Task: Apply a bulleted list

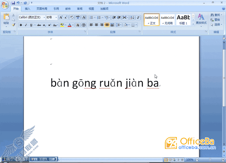Action: coord(91,17)
